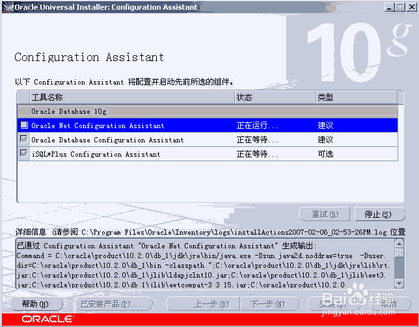Image resolution: width=419 pixels, height=327 pixels.
Task: Open 已安装产品(P) installed products
Action: (x=113, y=304)
